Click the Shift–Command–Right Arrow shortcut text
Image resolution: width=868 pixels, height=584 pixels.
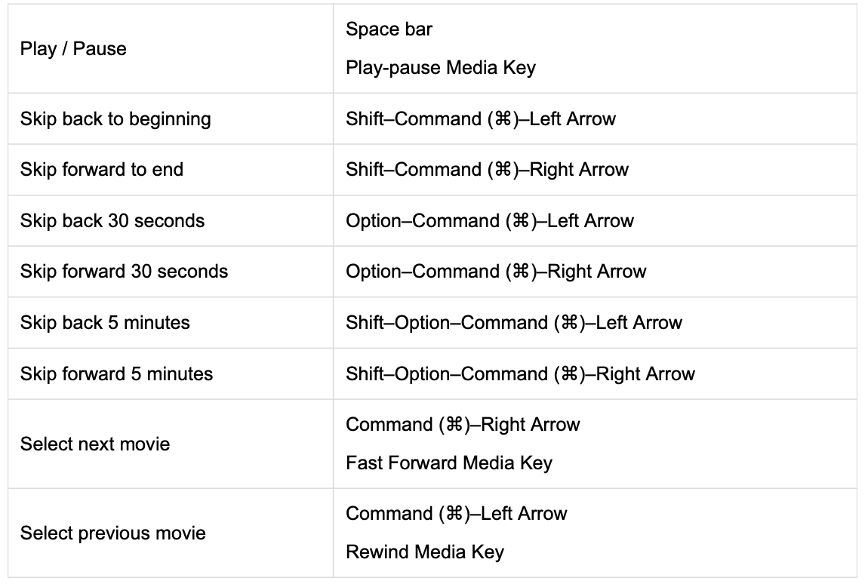click(x=487, y=170)
